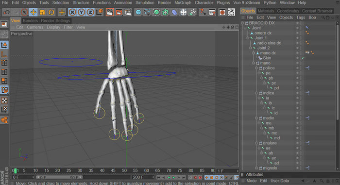Click the 200 F end frame field
Viewport: 340px width, 185px height.
[143, 177]
